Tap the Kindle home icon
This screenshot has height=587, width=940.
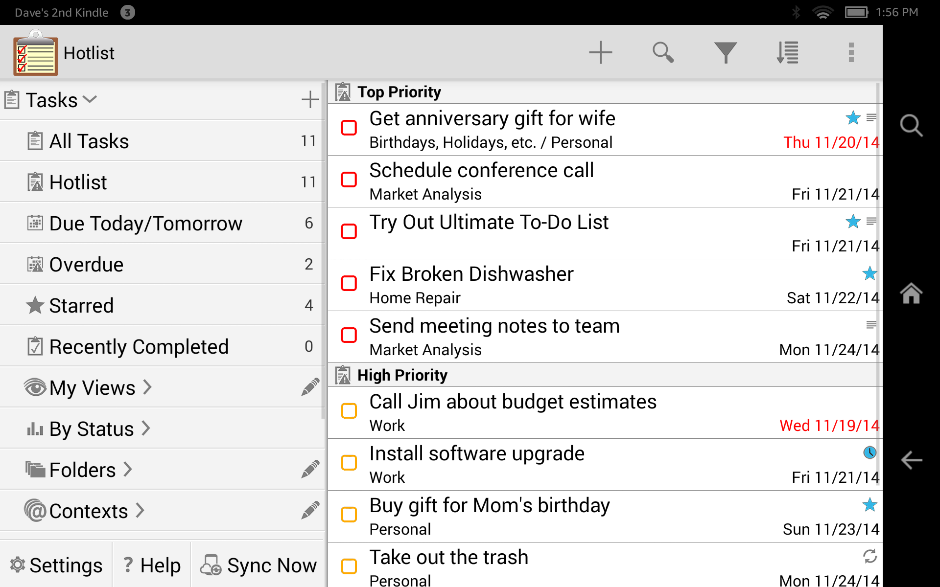point(912,293)
